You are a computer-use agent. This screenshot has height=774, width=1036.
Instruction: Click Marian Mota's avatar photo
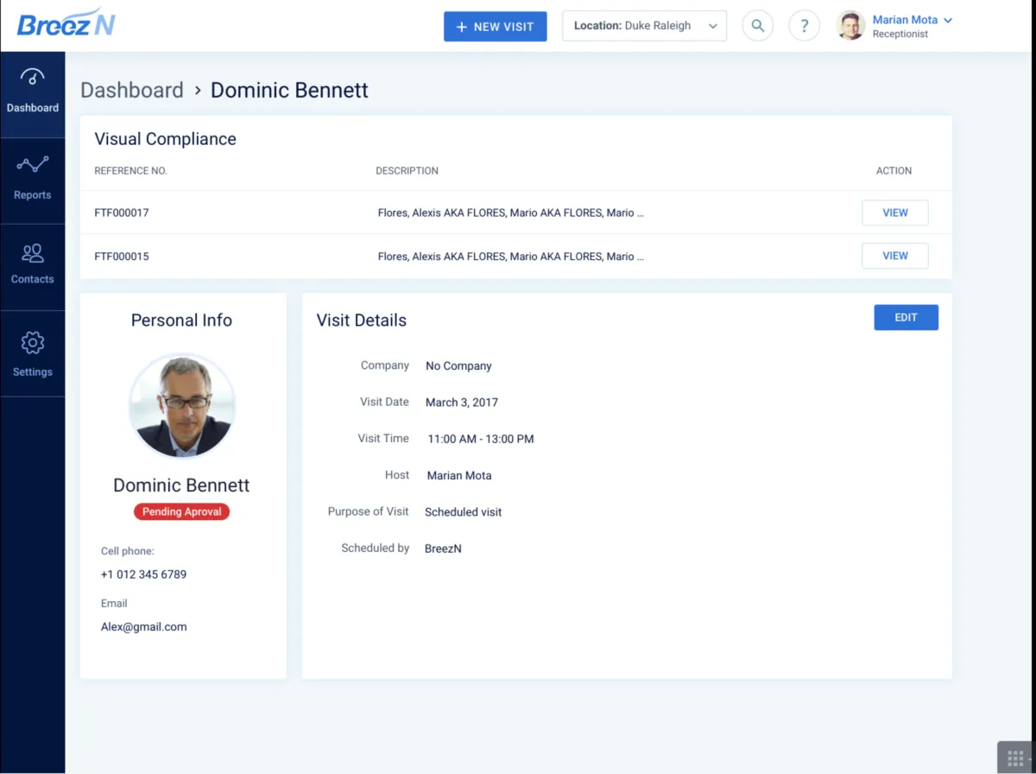[851, 26]
